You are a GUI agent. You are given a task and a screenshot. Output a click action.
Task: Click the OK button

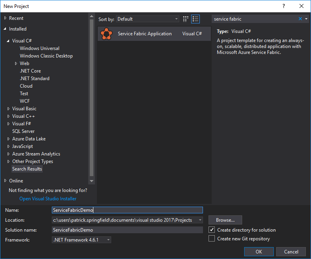click(x=258, y=251)
